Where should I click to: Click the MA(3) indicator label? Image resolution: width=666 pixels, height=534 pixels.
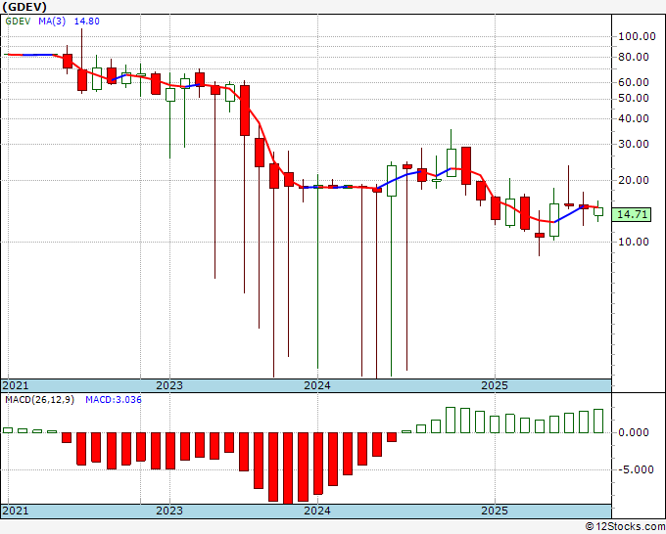coord(52,21)
